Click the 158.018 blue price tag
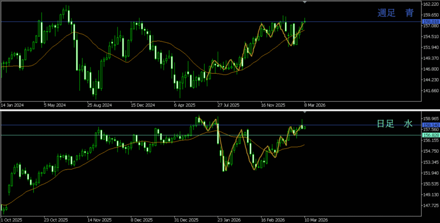The width and height of the screenshot is (440, 223). [430, 21]
